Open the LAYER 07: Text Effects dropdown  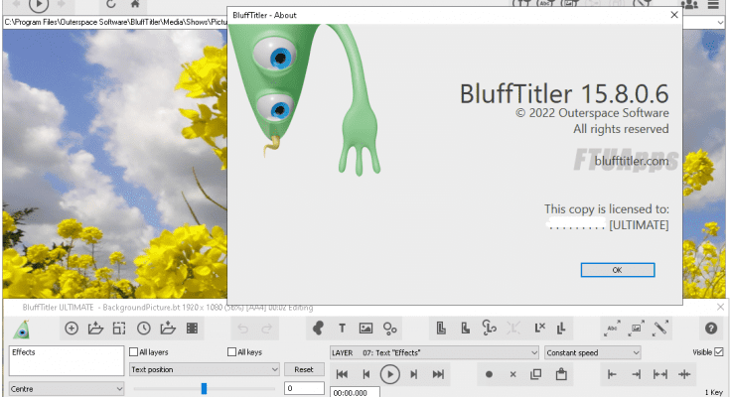[434, 352]
